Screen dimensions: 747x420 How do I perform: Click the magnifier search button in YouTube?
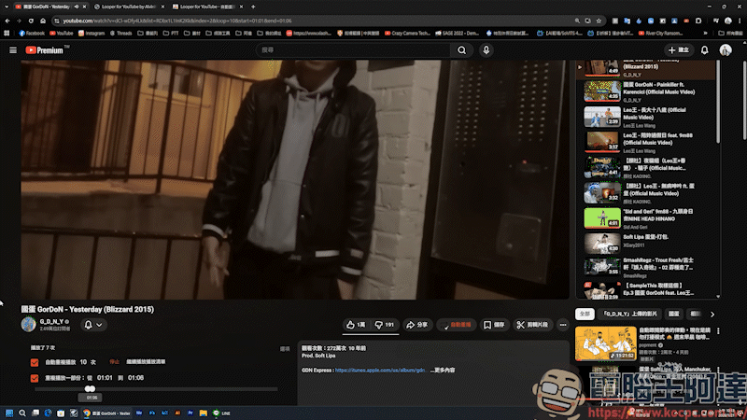click(461, 50)
